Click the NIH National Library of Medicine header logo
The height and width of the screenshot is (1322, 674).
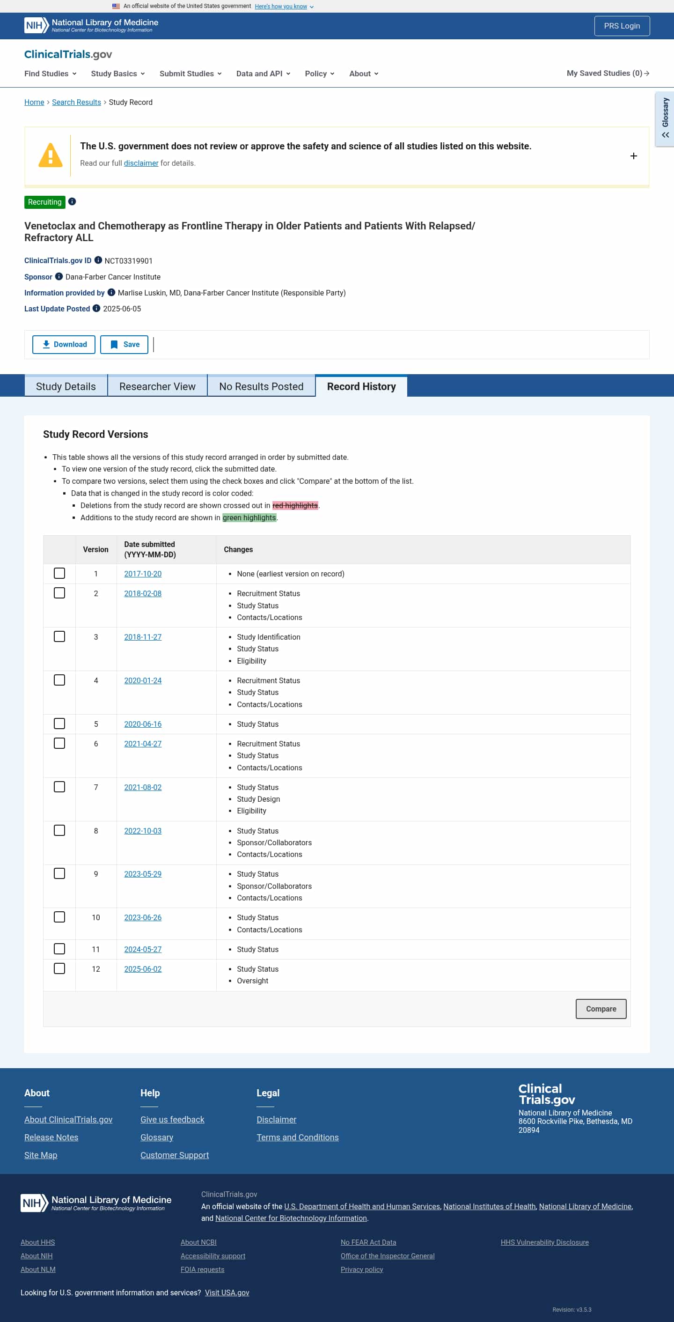tap(91, 25)
